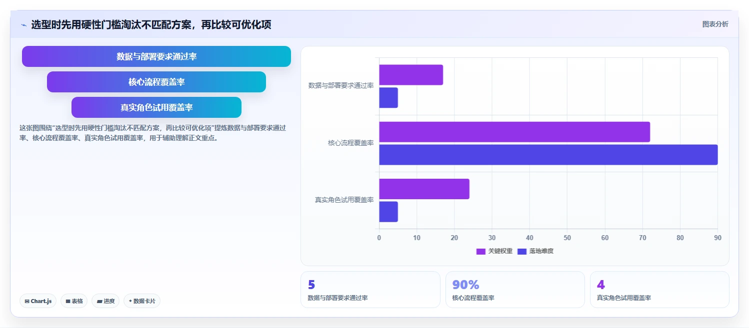Click the blue bar for 数据与部署要求通过率
Image resolution: width=749 pixels, height=328 pixels.
tap(388, 98)
